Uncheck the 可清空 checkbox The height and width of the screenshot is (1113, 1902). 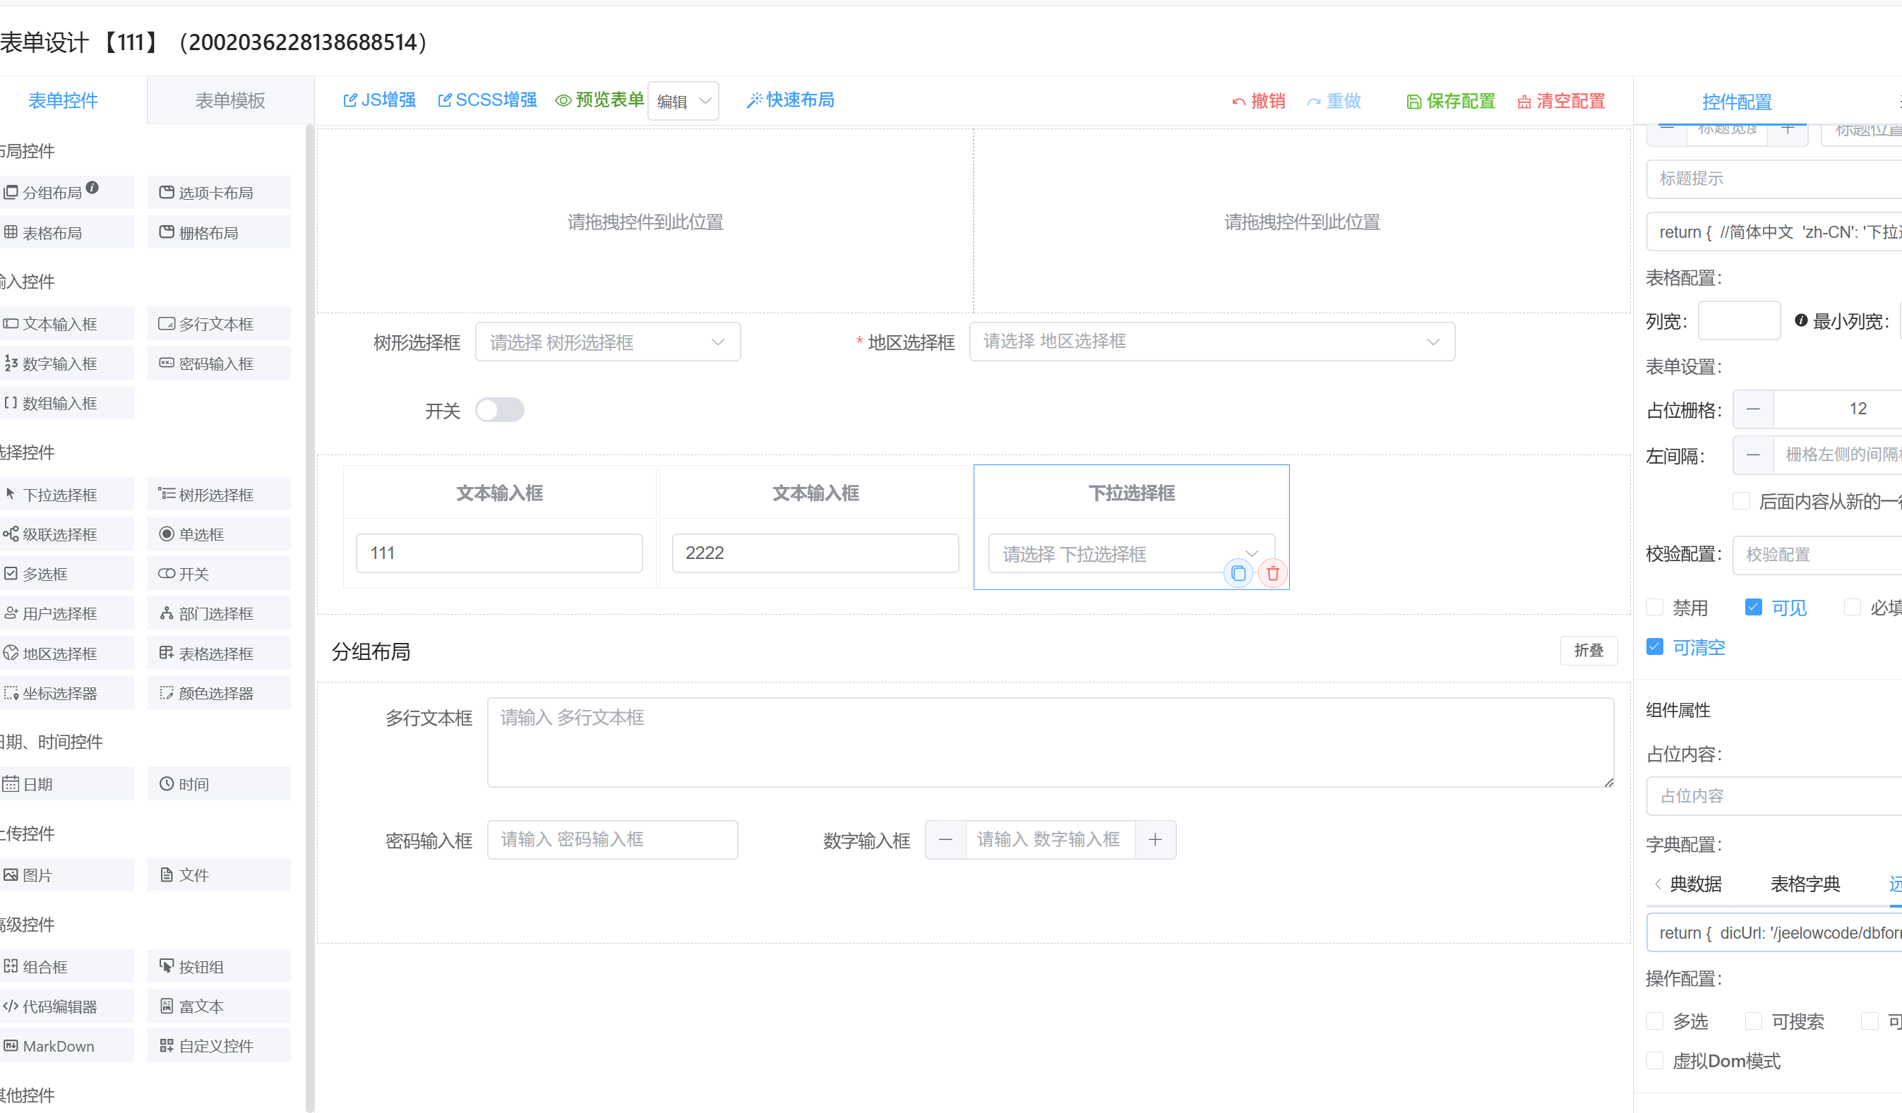(1655, 646)
